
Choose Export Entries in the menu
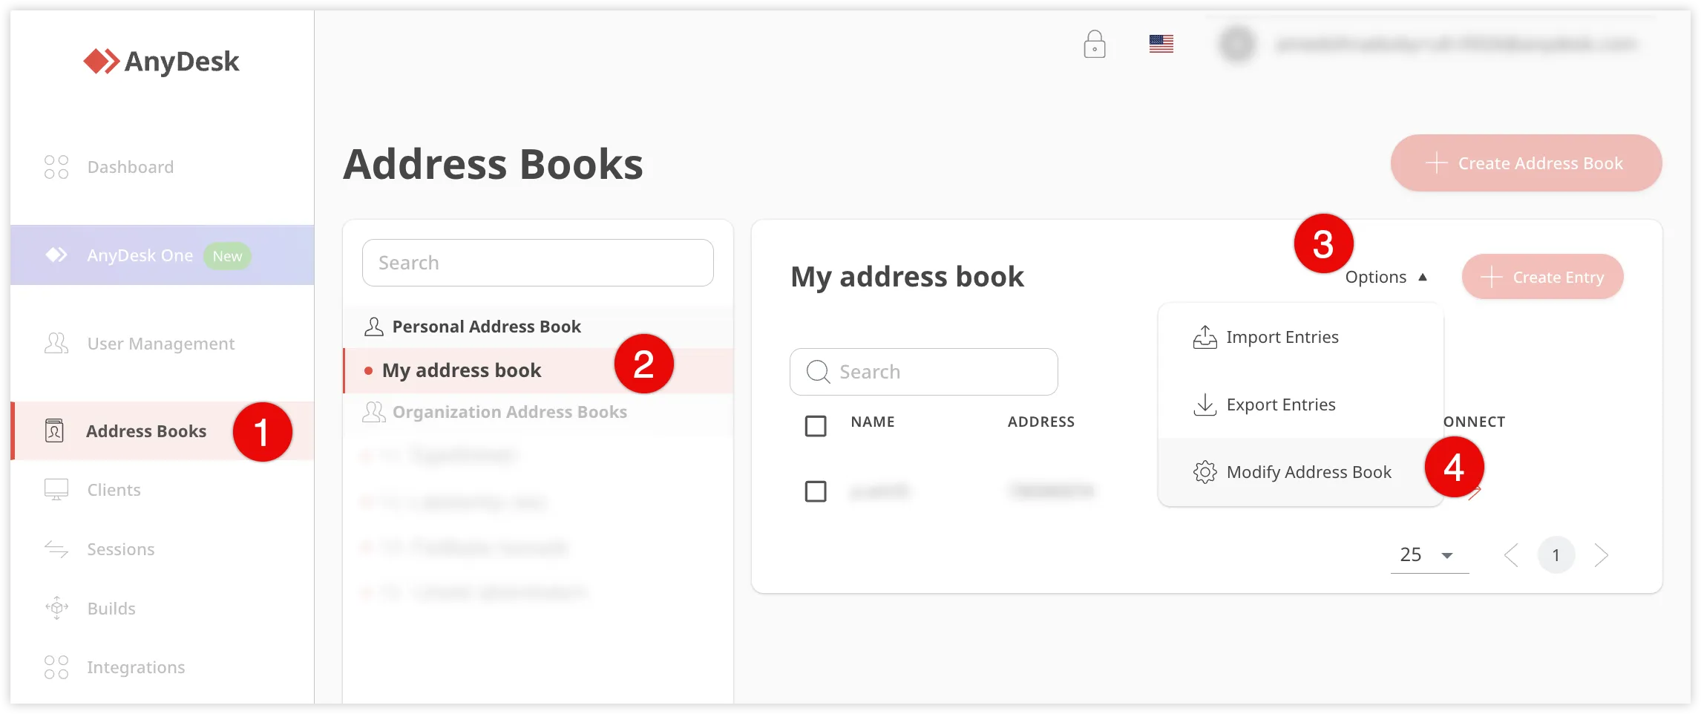coord(1280,405)
